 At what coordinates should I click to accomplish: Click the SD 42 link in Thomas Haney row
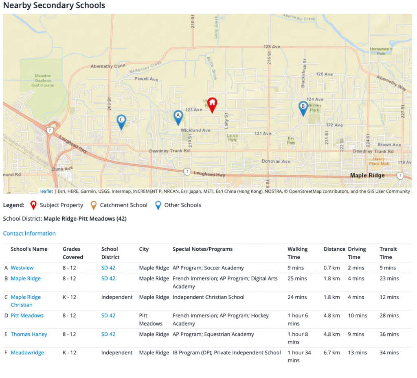(108, 334)
